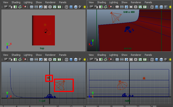The image size is (173, 107).
Task: Open Show menu in front view panel
Action: coord(39,55)
